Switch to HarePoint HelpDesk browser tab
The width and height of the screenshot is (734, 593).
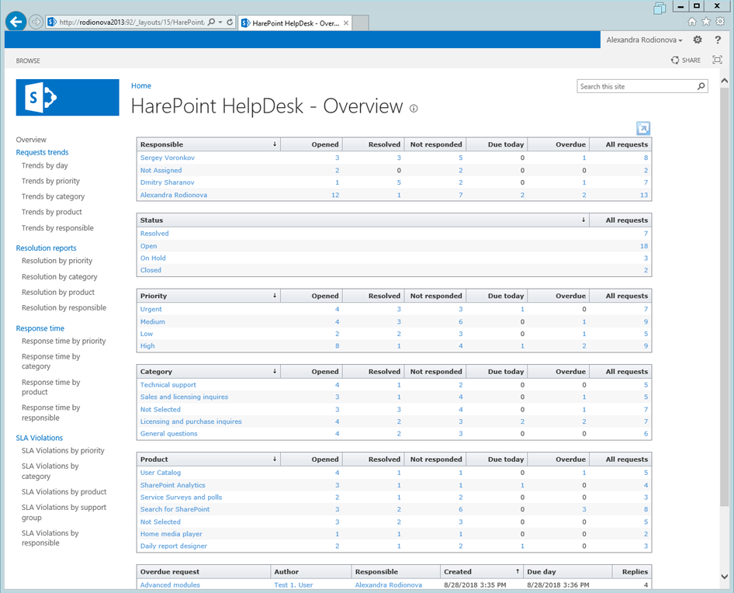click(295, 23)
